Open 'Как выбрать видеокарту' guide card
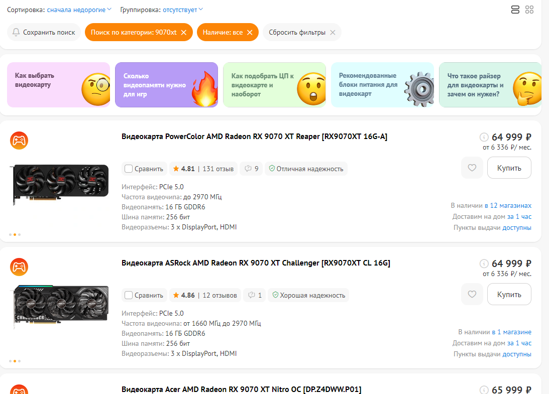549x394 pixels. pyautogui.click(x=58, y=85)
